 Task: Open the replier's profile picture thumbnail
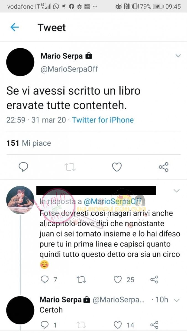click(20, 200)
